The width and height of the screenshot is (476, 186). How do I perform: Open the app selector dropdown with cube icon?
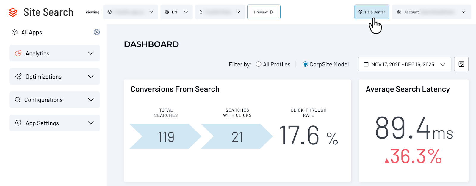coord(130,12)
